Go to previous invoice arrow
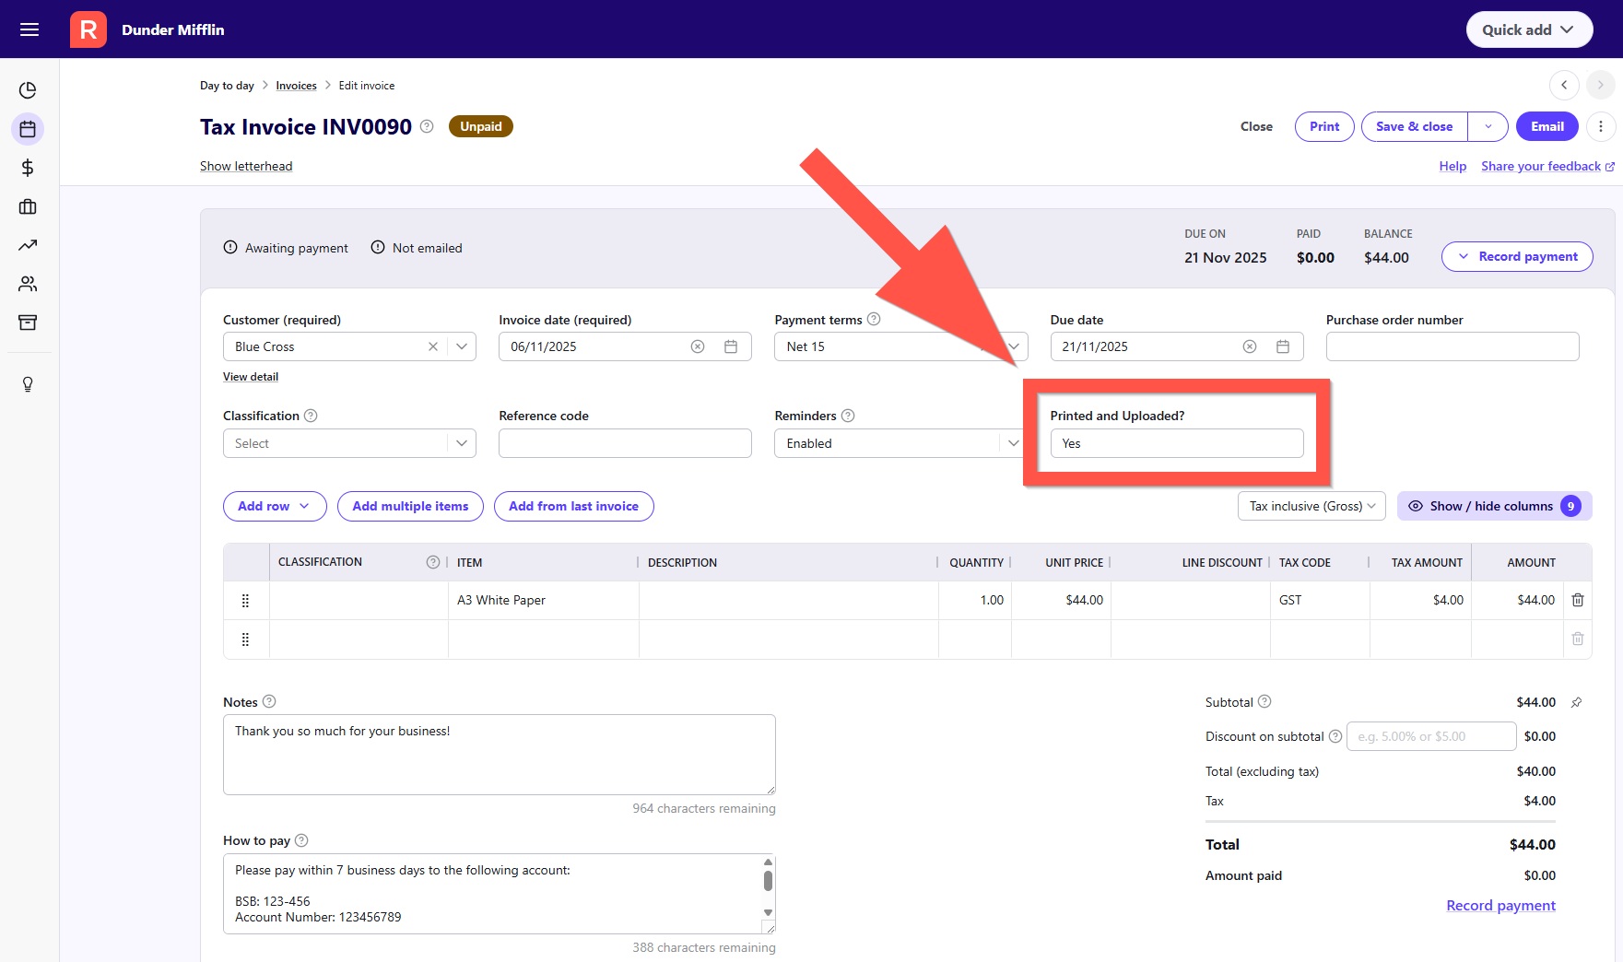Screen dimensions: 1623x962 click(x=1564, y=85)
